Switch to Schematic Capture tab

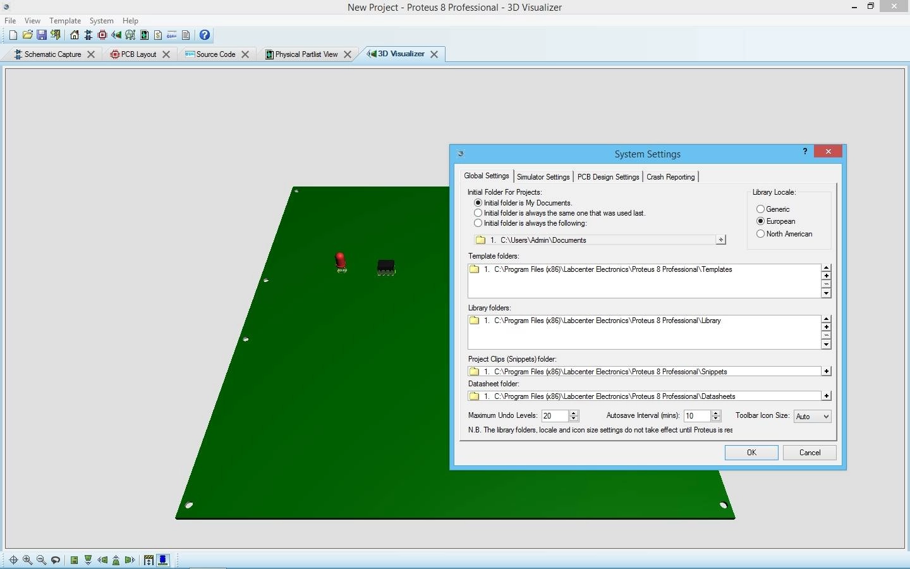[53, 54]
